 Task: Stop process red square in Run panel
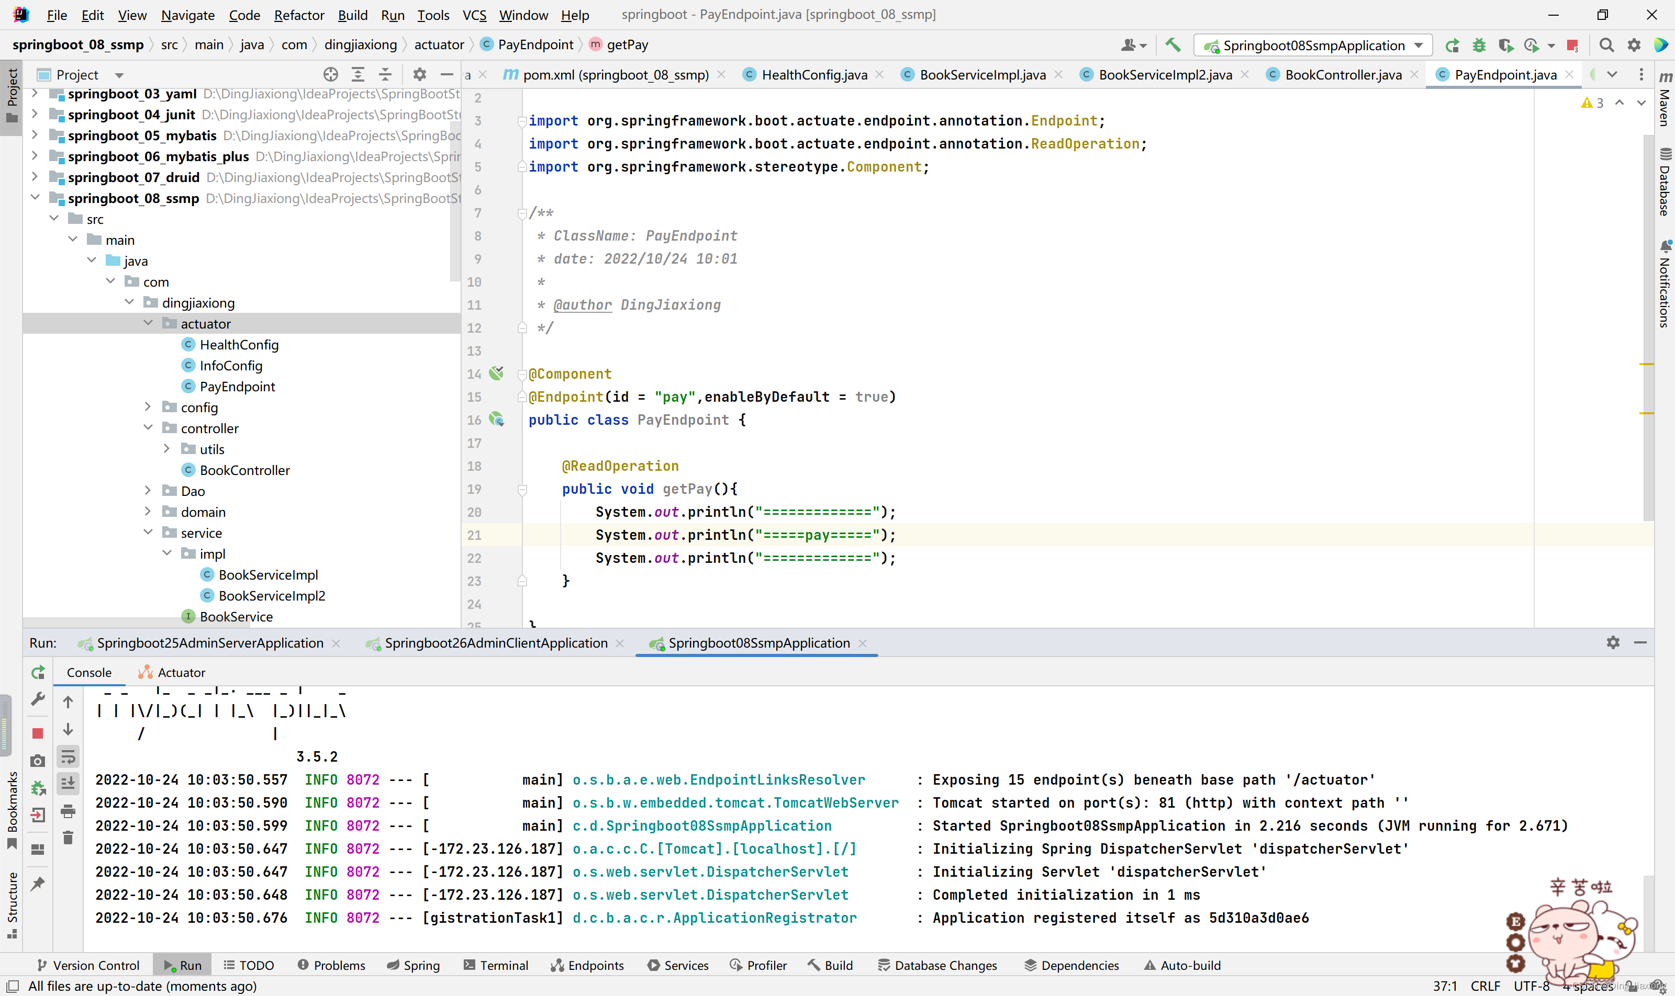point(38,733)
